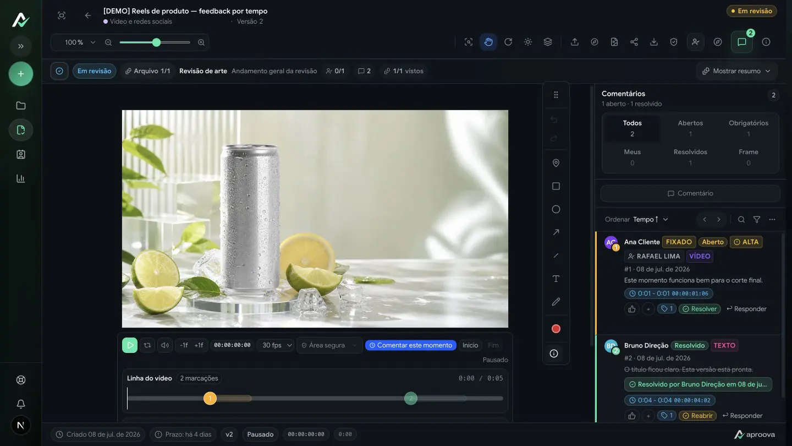Toggle loop playback button
Image resolution: width=792 pixels, height=446 pixels.
[147, 345]
